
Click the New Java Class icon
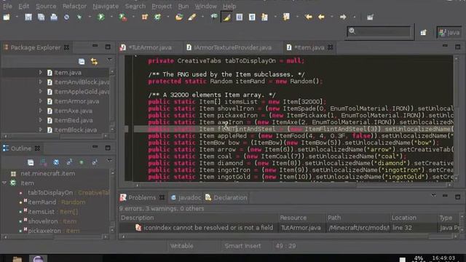[x=157, y=17]
